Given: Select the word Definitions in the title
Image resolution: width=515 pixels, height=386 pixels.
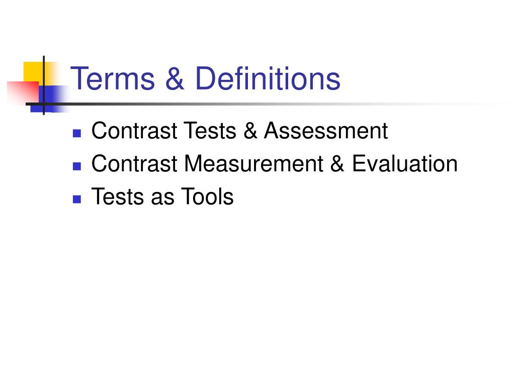Looking at the screenshot, I should 268,78.
